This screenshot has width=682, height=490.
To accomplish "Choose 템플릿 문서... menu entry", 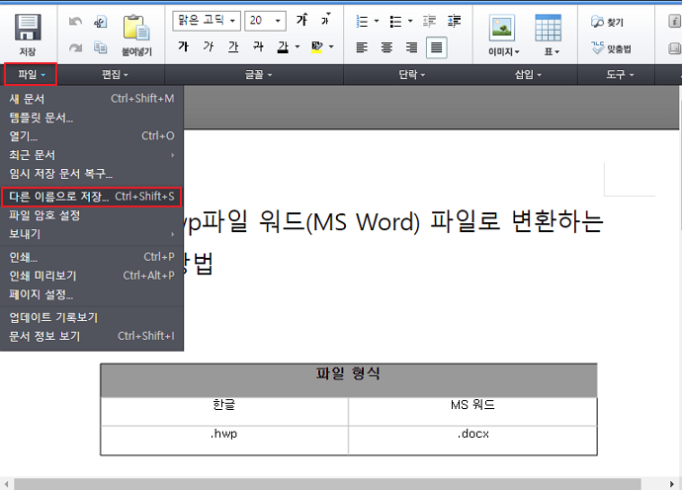I will pos(92,118).
